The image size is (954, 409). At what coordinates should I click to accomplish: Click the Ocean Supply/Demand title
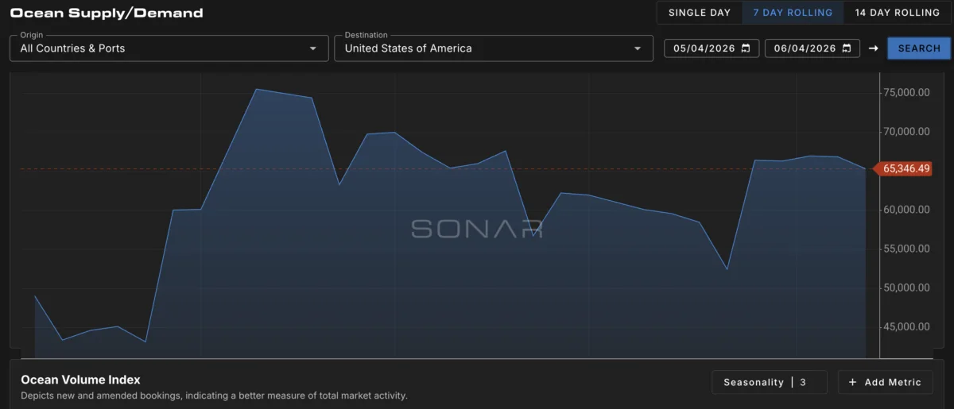(107, 13)
